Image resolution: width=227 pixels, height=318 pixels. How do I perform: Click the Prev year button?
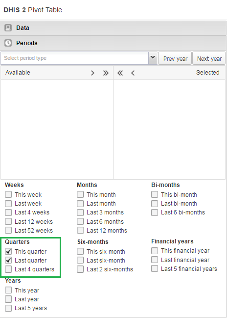[175, 58]
